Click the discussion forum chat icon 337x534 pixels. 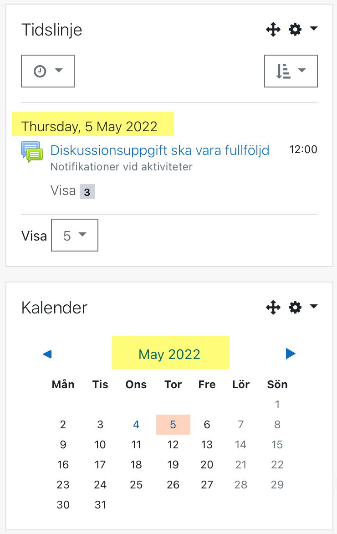pos(32,152)
